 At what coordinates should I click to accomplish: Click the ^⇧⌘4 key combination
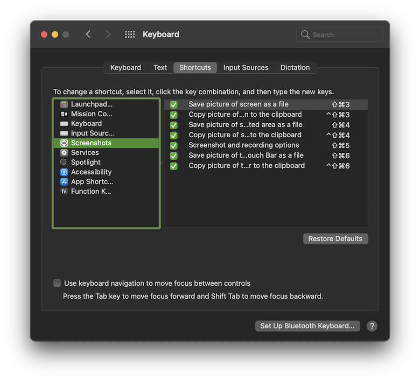point(338,135)
